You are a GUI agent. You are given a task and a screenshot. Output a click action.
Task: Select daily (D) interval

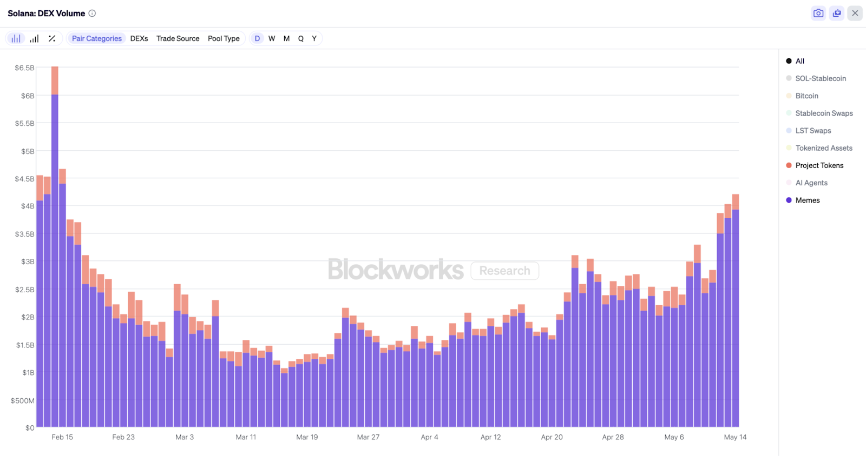pos(257,38)
